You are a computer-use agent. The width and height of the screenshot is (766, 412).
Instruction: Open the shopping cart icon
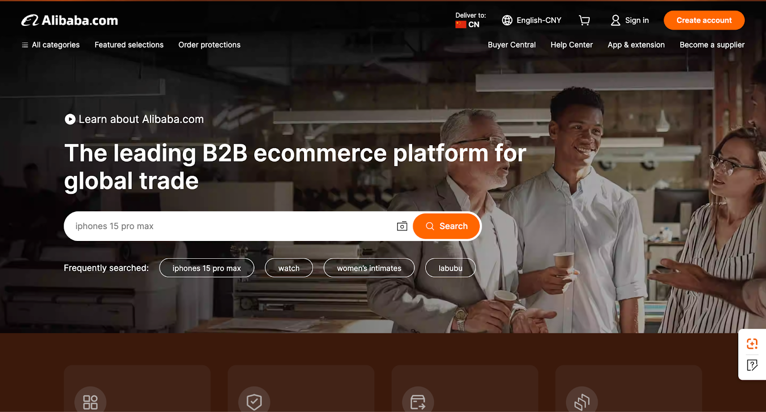(584, 20)
